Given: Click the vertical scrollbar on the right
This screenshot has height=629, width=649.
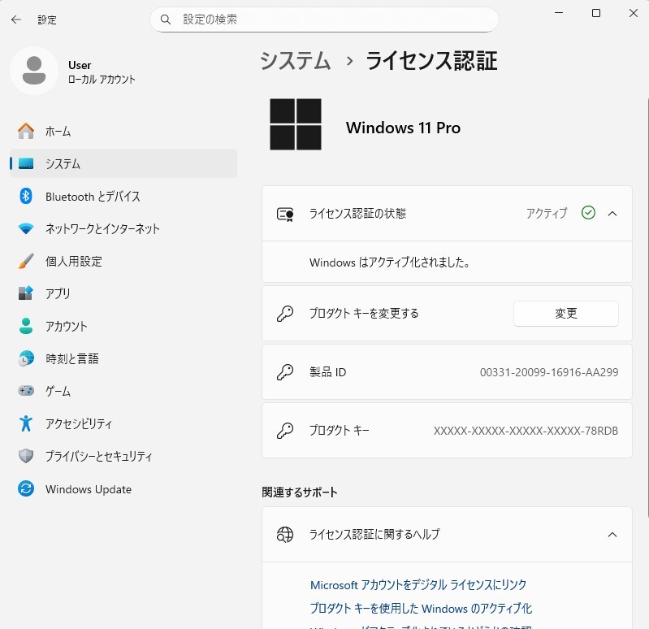Looking at the screenshot, I should [647, 307].
